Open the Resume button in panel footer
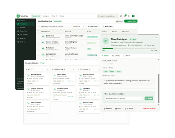This screenshot has height=138, width=175. pyautogui.click(x=108, y=109)
